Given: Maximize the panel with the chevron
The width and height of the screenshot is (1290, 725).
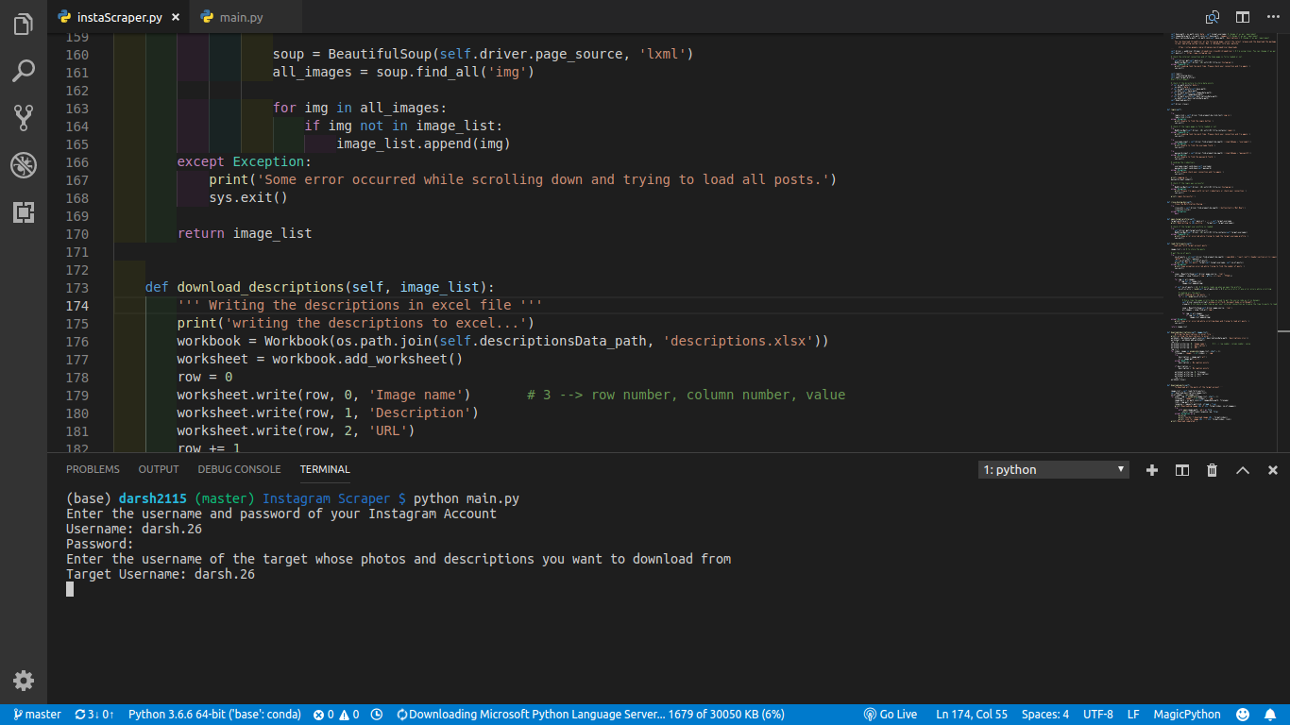Looking at the screenshot, I should tap(1242, 469).
